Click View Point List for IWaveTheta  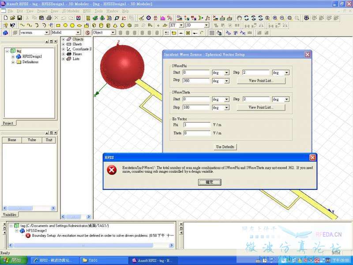[x=261, y=107]
